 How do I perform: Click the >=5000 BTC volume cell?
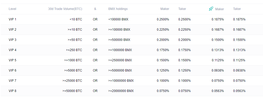(x=73, y=70)
